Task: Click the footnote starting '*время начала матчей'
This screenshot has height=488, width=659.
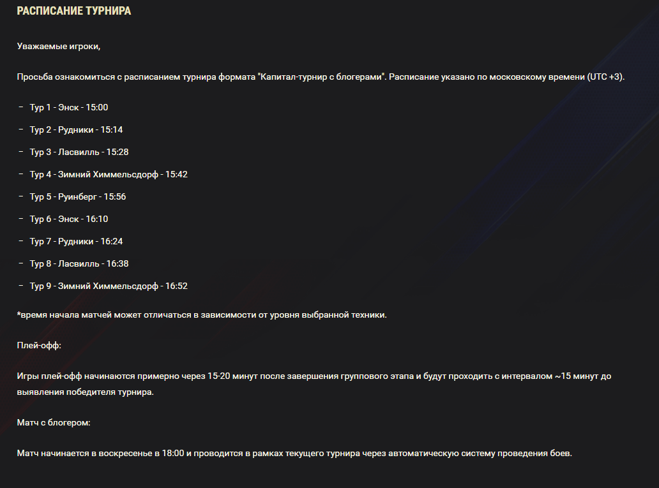Action: (202, 315)
